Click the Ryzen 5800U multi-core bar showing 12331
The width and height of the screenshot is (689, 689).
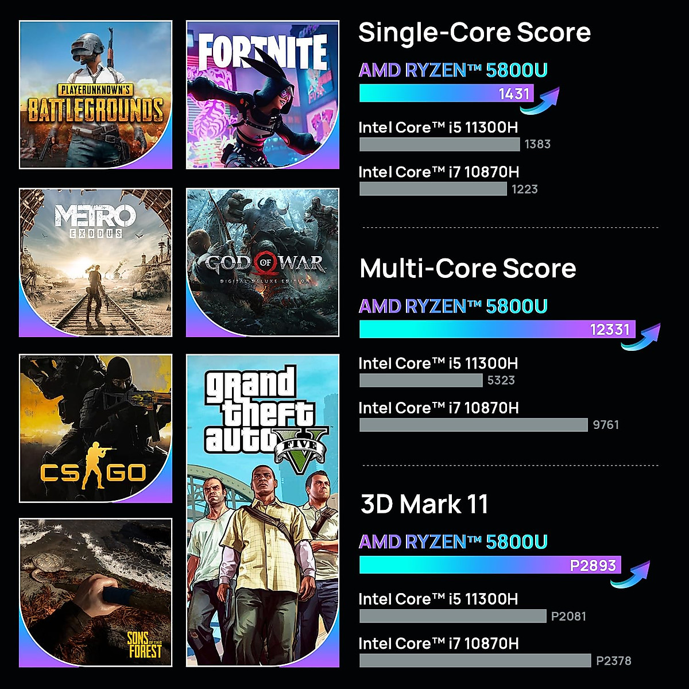(x=497, y=329)
